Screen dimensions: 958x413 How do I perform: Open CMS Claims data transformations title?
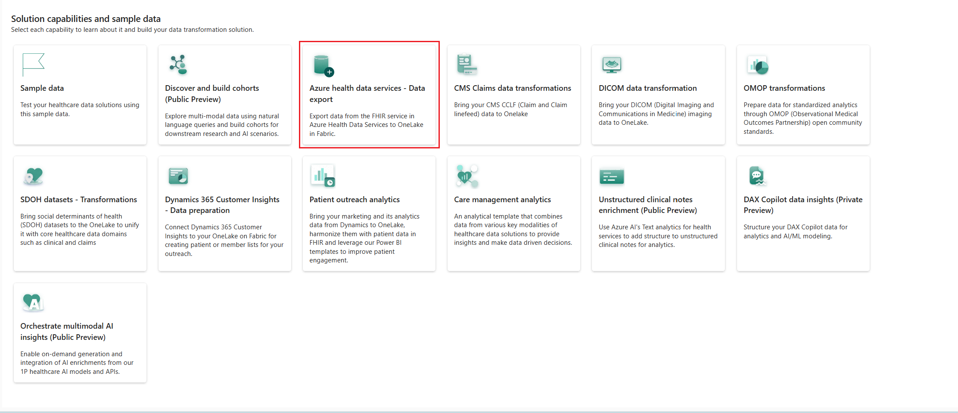[x=513, y=88]
